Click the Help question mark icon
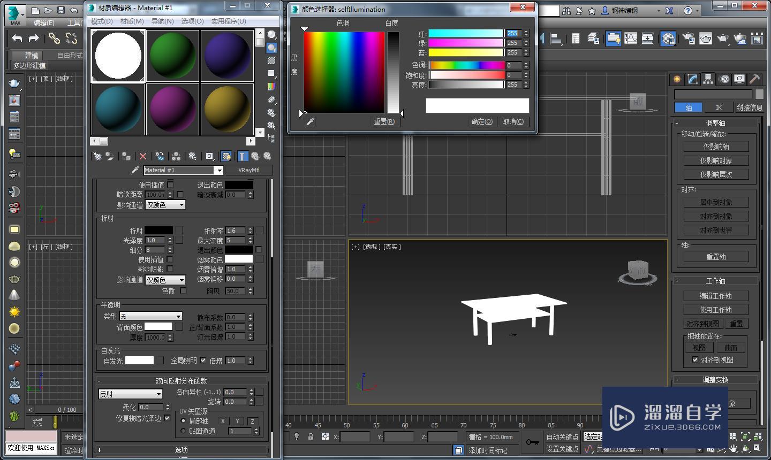The width and height of the screenshot is (771, 460). coord(689,10)
